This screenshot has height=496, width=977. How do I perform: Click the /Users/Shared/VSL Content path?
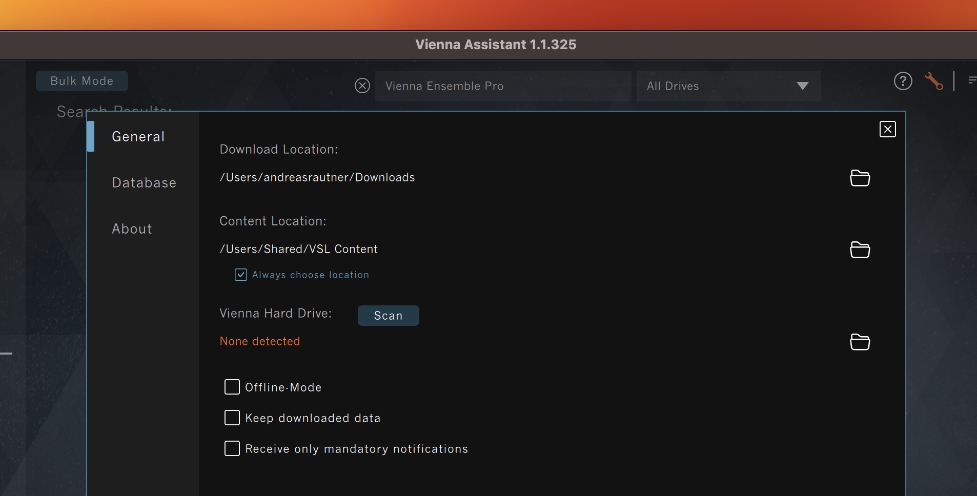(298, 249)
